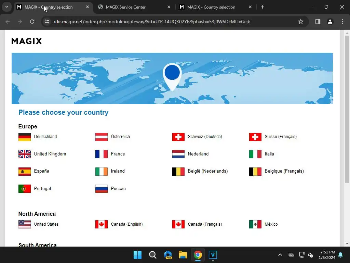
Task: Click the page vertical scrollbar thumb
Action: 347,109
